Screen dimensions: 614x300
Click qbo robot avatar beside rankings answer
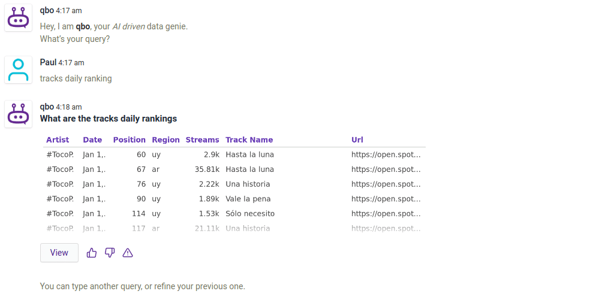click(19, 114)
